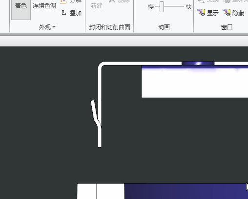Screen dimensions: 248x199
Task: Click the 变换 swap arrows icon
Action: [201, 1]
